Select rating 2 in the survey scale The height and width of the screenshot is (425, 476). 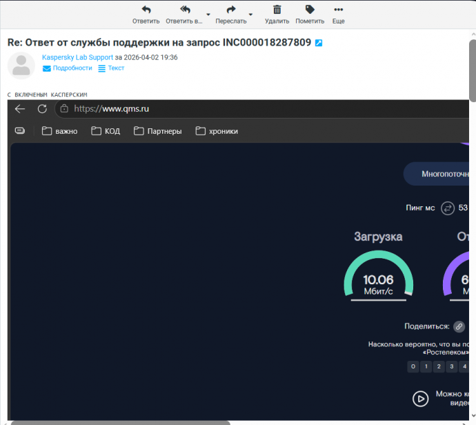[439, 366]
